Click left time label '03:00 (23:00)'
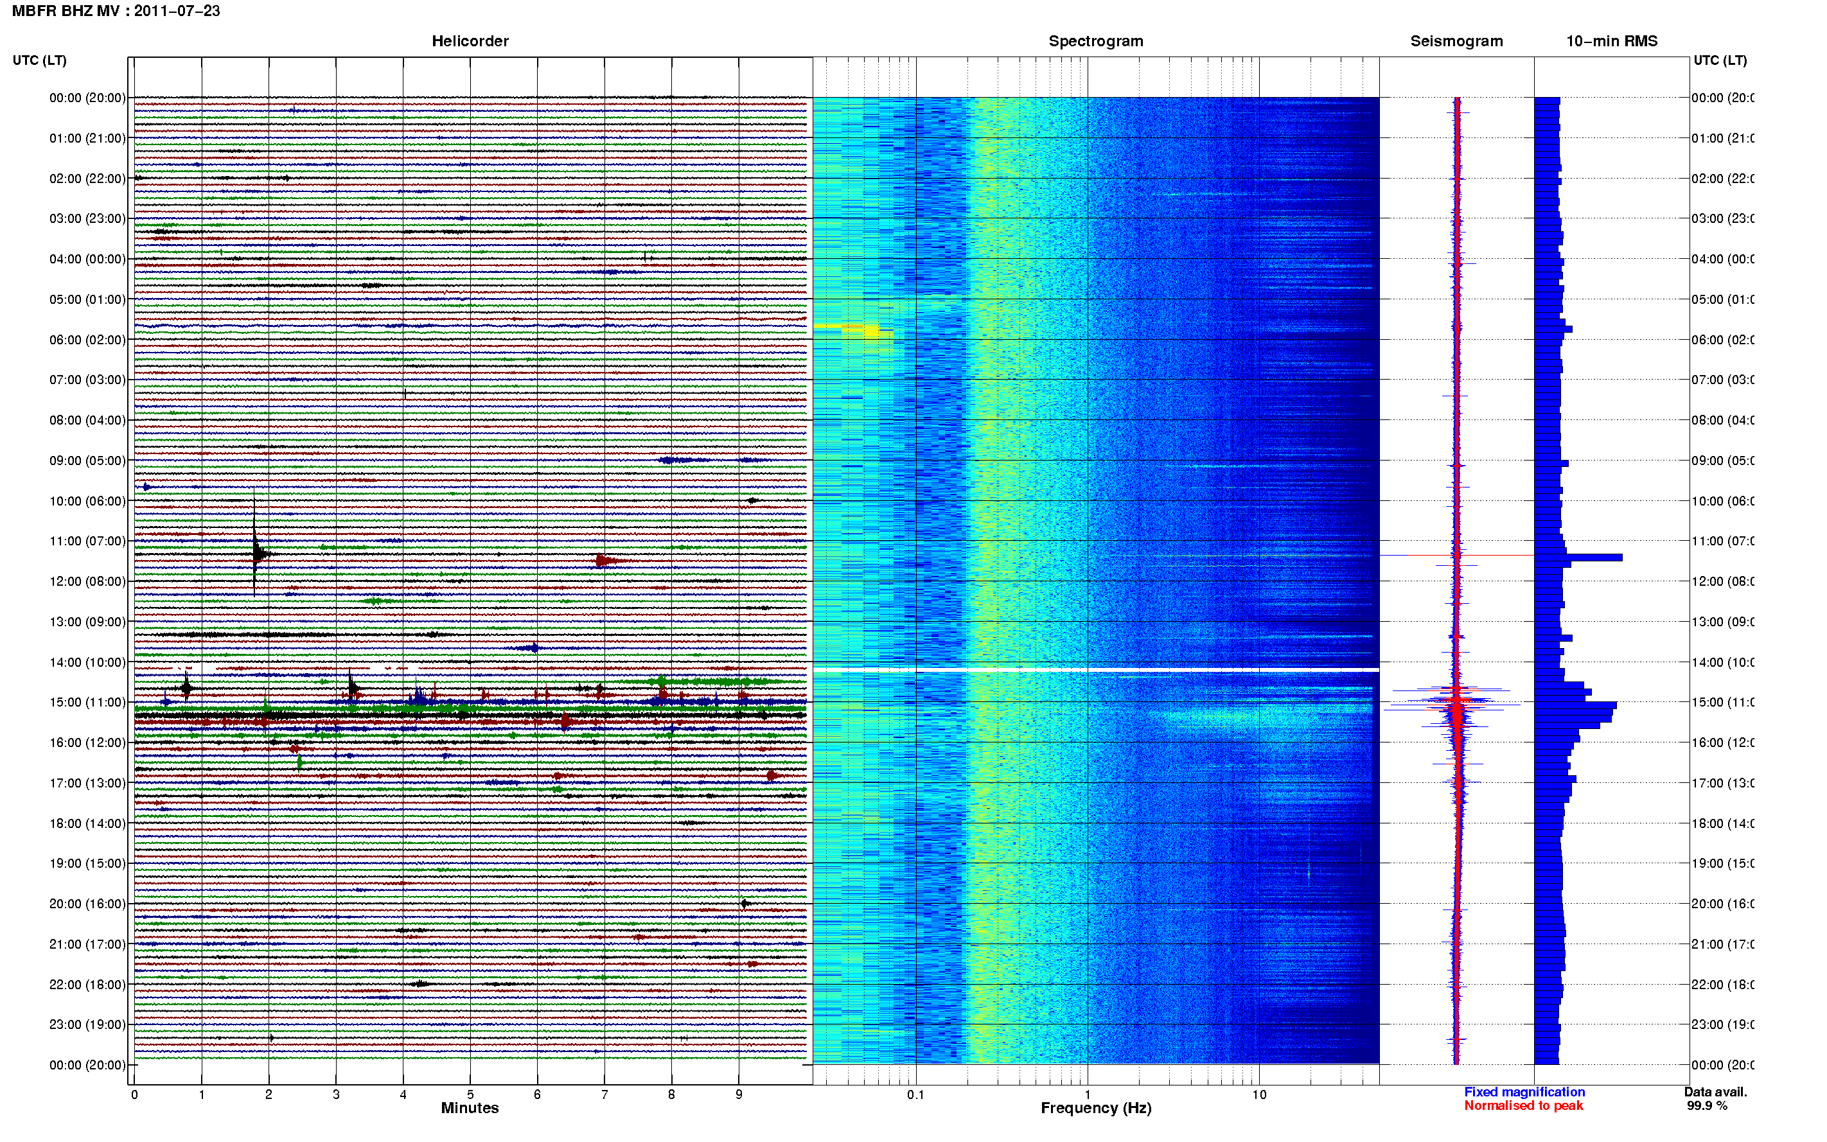The height and width of the screenshot is (1142, 1827). 87,218
